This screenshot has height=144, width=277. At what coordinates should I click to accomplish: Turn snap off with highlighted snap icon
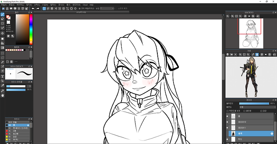pyautogui.click(x=44, y=8)
